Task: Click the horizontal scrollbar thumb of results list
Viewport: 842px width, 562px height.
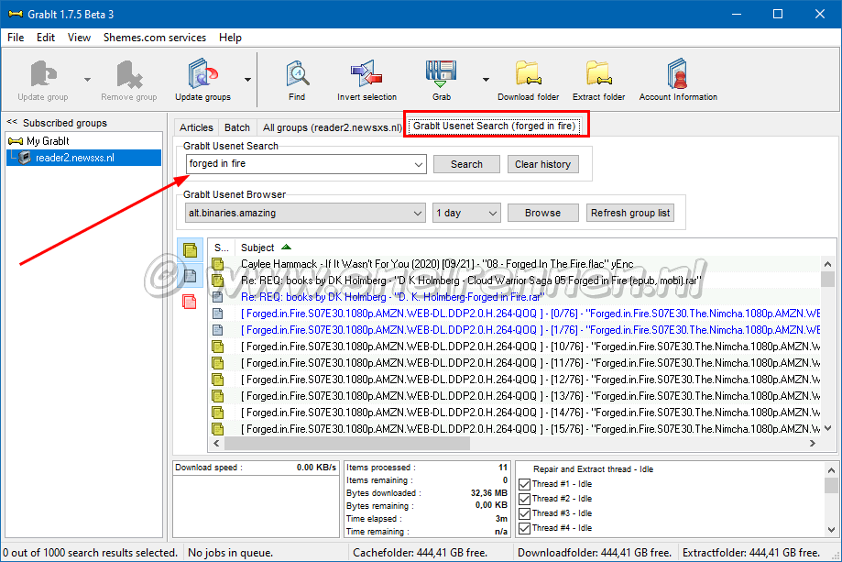Action: coord(347,443)
